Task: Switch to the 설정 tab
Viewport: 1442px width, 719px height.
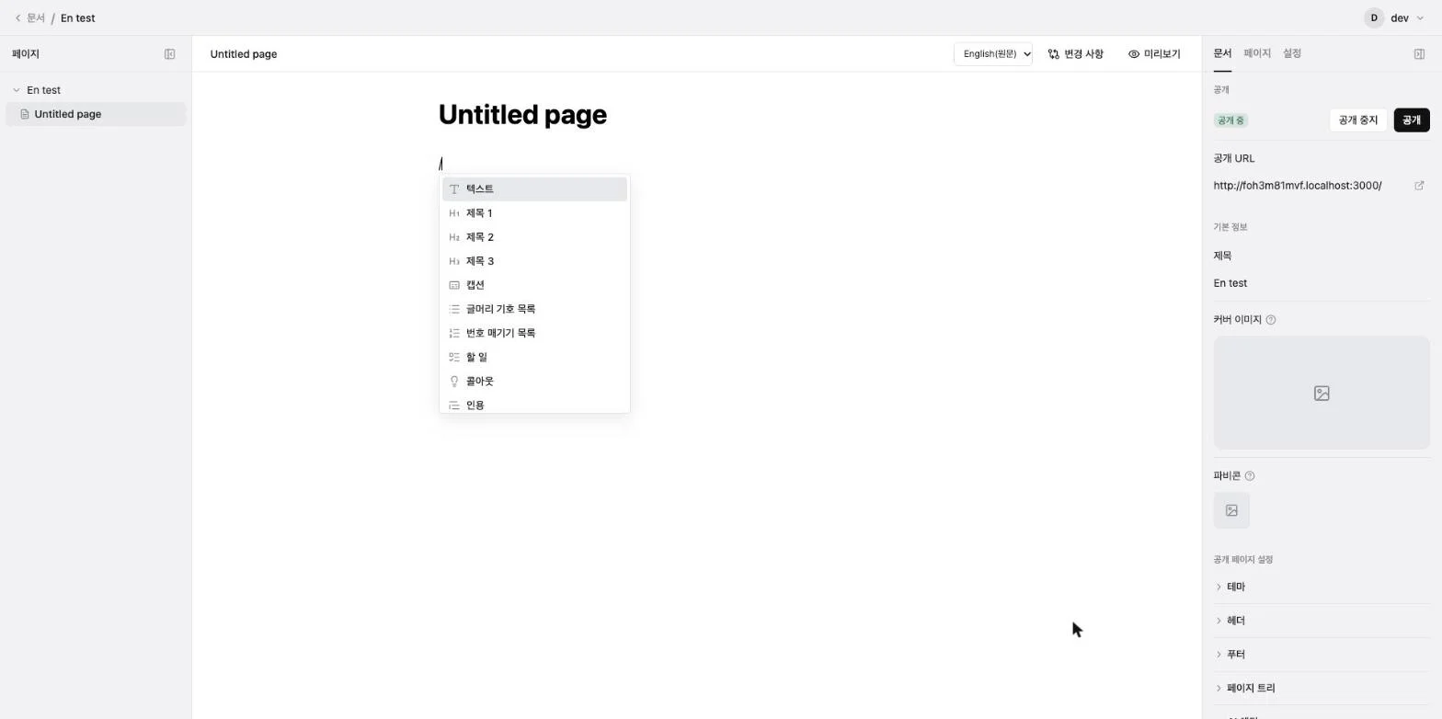Action: tap(1292, 53)
